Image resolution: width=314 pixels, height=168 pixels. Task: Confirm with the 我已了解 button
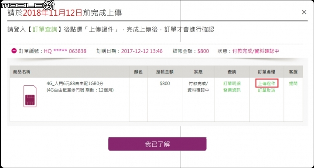[157, 144]
